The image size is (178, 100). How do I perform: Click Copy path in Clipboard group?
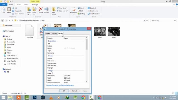[x=17, y=11]
